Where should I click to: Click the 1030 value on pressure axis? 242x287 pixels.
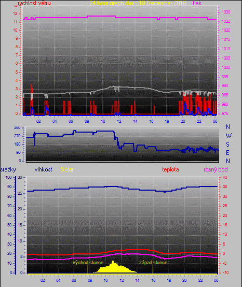[226, 12]
